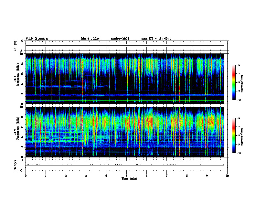256x197 pixels.
Task: Click the "ch.1(V)" axis label
Action: [15, 46]
